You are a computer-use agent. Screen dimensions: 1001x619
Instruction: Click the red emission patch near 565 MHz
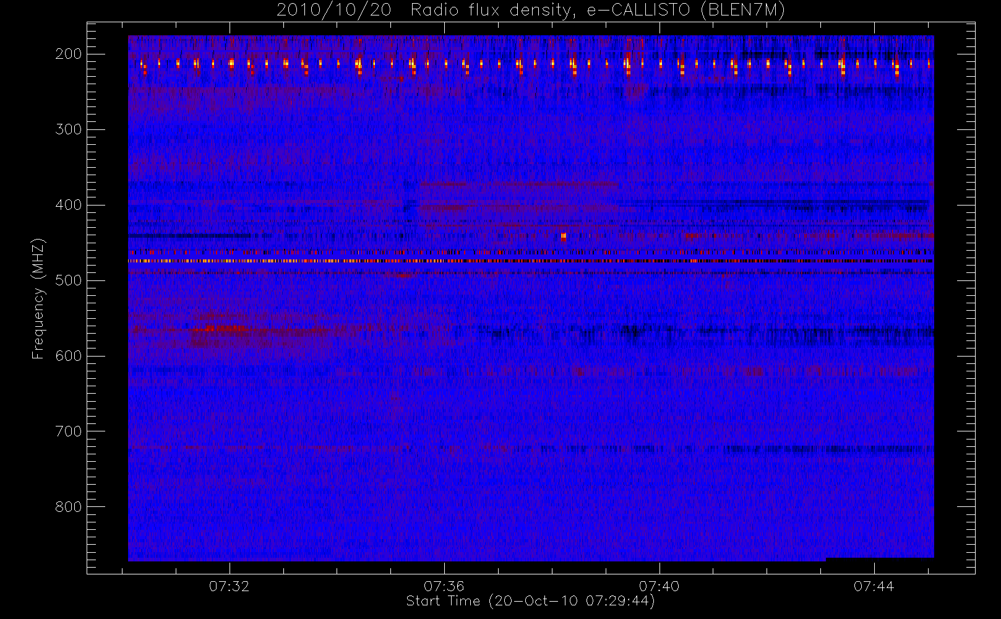[x=224, y=328]
